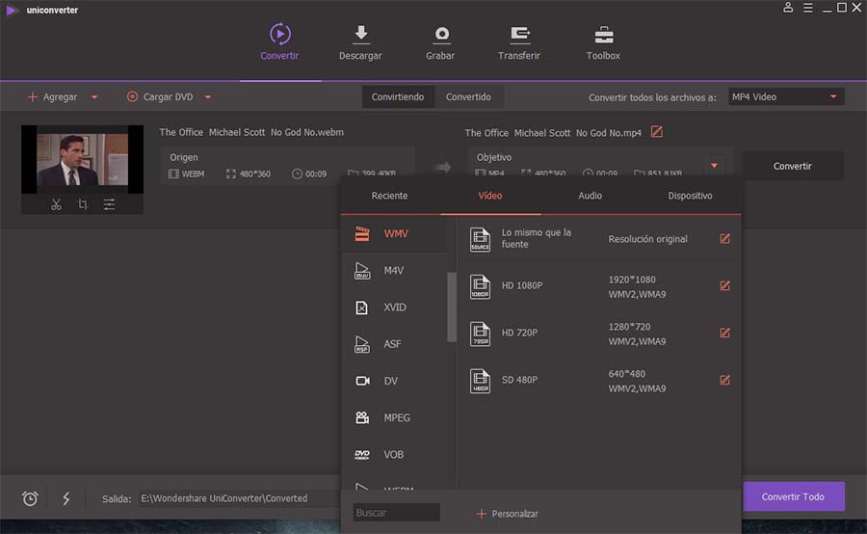
Task: Click the Salida output path field
Action: pos(240,498)
